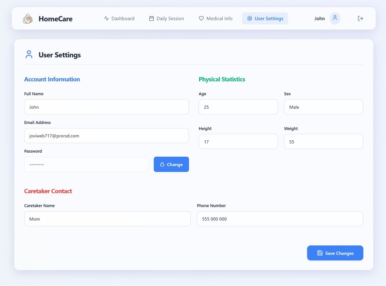Click the Full Name label
Screen dimensions: 386x286
pos(34,94)
